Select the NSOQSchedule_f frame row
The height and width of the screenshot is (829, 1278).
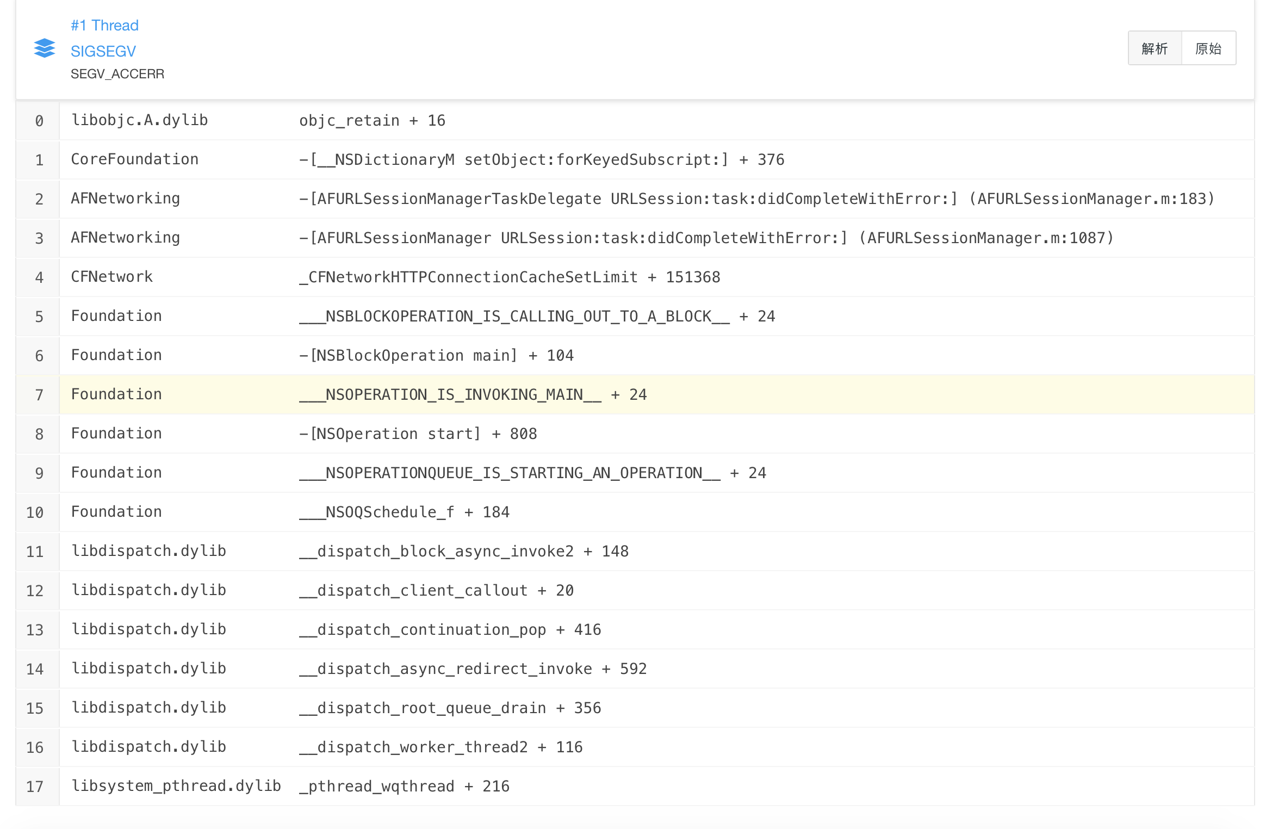[x=635, y=512]
